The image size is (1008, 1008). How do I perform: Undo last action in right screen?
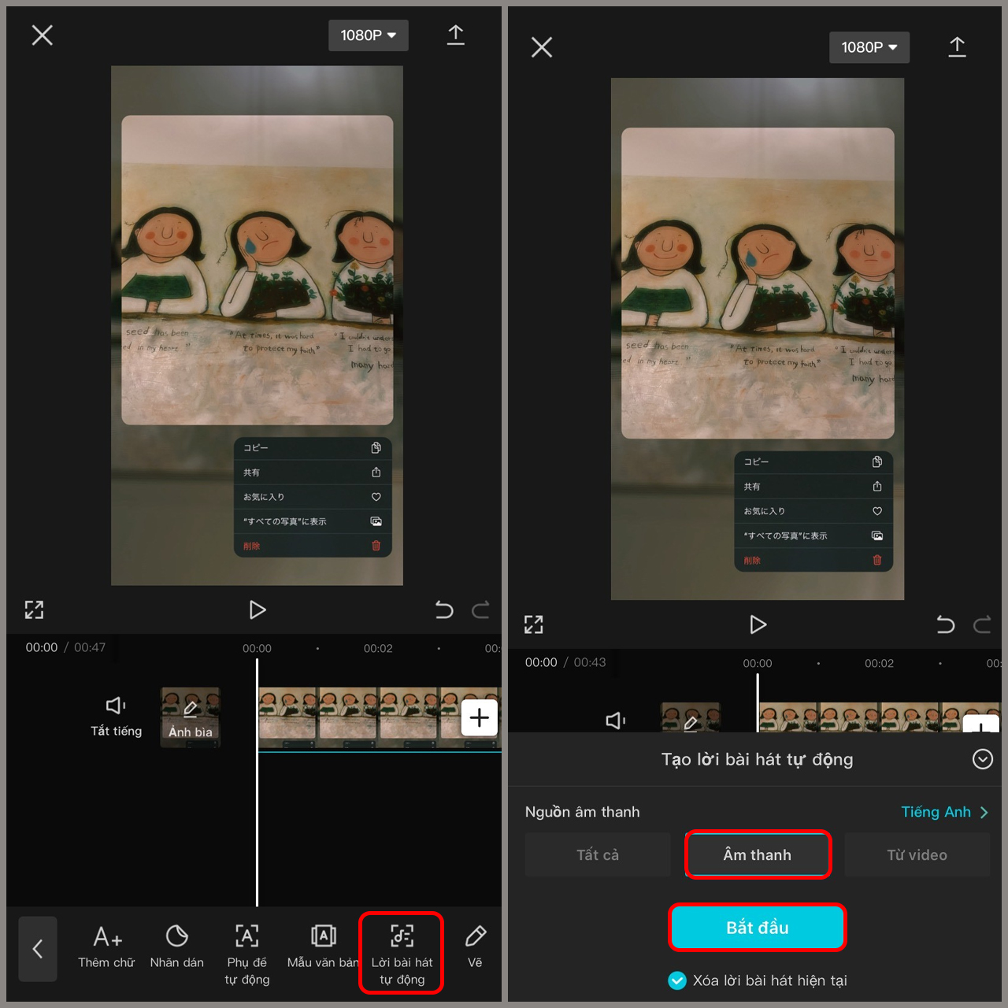(x=945, y=624)
